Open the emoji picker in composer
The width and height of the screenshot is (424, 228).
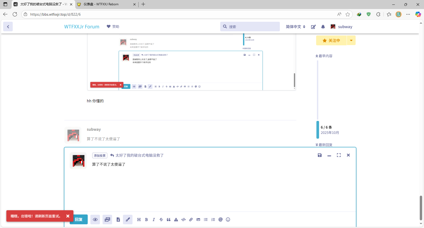[228, 220]
